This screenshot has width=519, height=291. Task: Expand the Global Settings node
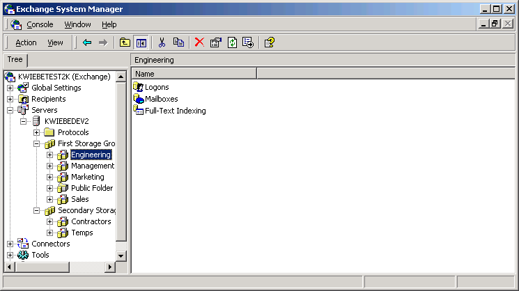[x=10, y=88]
